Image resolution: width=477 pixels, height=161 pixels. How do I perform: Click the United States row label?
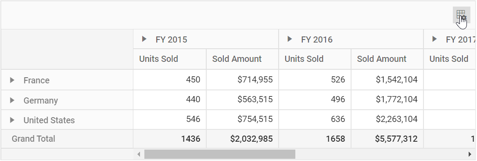pyautogui.click(x=49, y=120)
